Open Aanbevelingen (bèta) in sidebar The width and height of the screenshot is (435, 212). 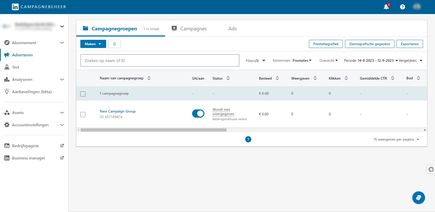click(x=32, y=92)
